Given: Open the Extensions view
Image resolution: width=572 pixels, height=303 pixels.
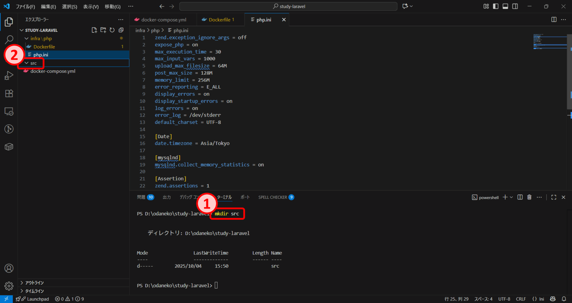Looking at the screenshot, I should coord(9,93).
